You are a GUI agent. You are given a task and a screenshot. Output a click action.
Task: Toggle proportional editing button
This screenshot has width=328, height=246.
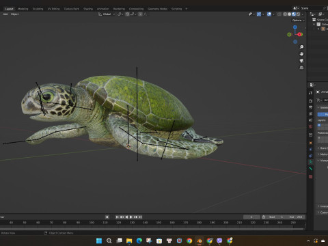click(x=141, y=14)
